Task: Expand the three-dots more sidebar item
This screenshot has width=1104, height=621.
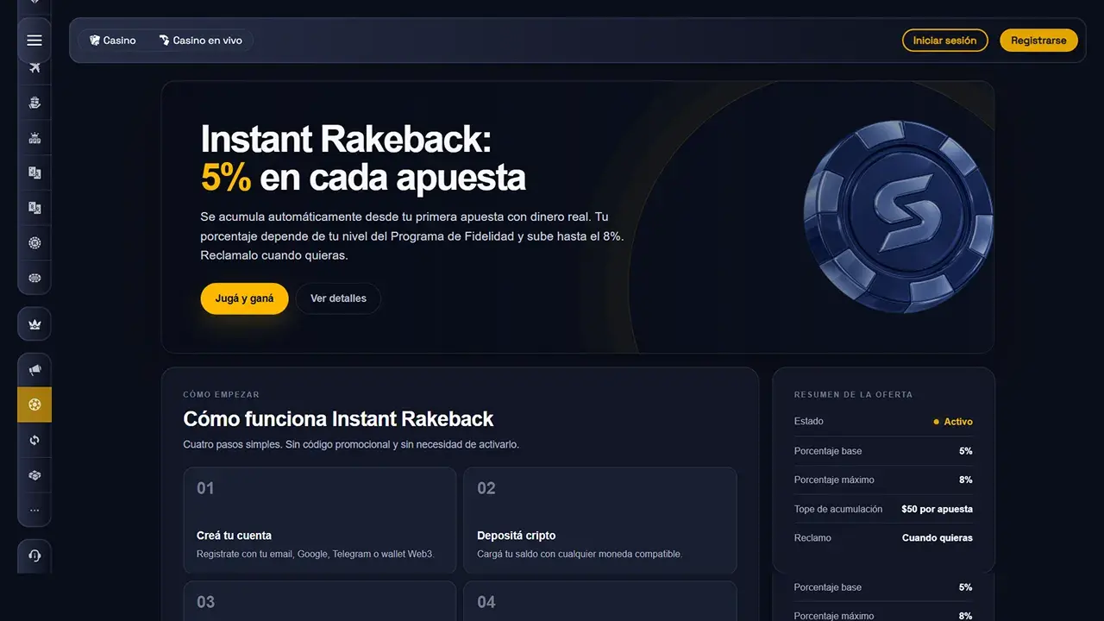Action: pyautogui.click(x=34, y=510)
